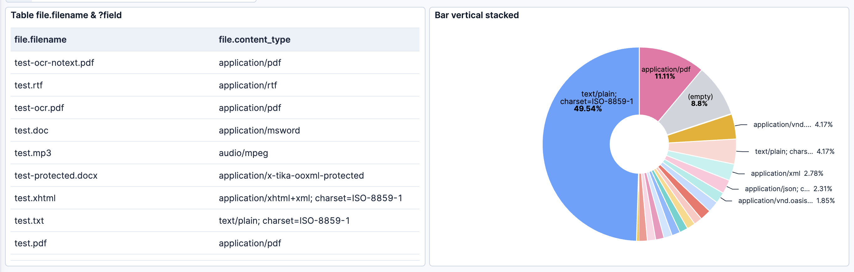The height and width of the screenshot is (272, 854).
Task: Click the file.filename column header
Action: [x=40, y=40]
